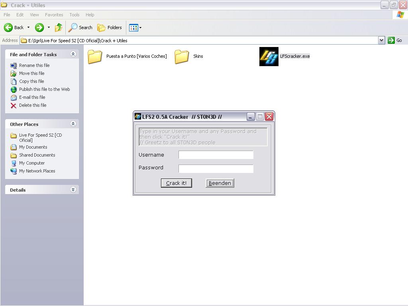The image size is (408, 306).
Task: Click the Explorer title bar folder icon
Action: coord(4,5)
